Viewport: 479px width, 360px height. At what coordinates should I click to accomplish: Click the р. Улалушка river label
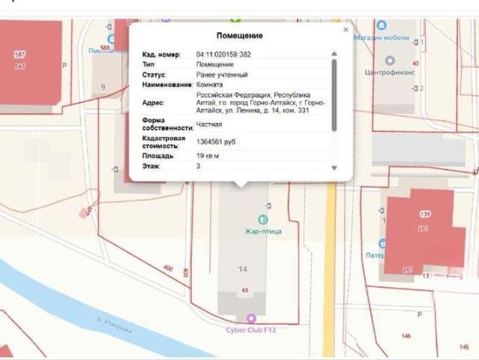point(115,325)
